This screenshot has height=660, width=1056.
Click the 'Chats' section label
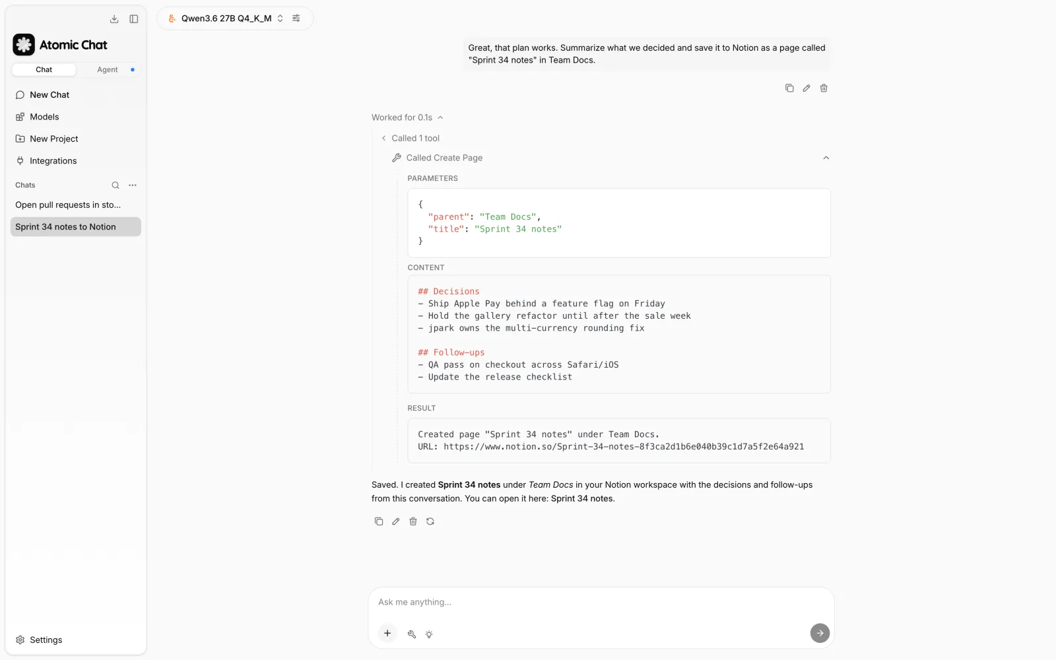coord(25,185)
